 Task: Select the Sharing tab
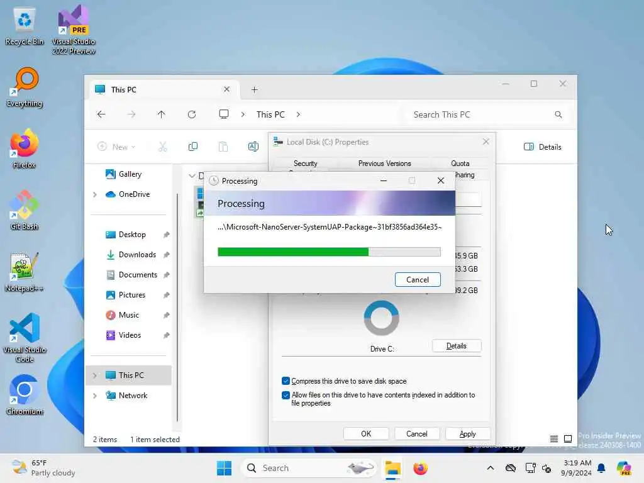click(465, 175)
